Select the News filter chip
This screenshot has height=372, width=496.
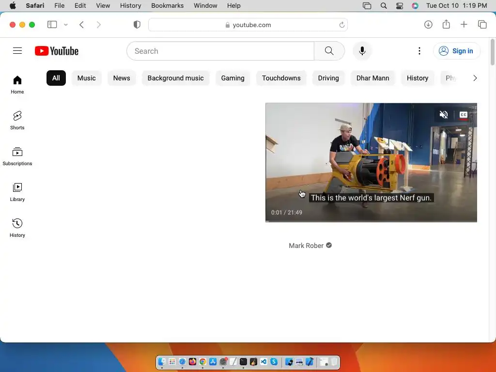122,78
